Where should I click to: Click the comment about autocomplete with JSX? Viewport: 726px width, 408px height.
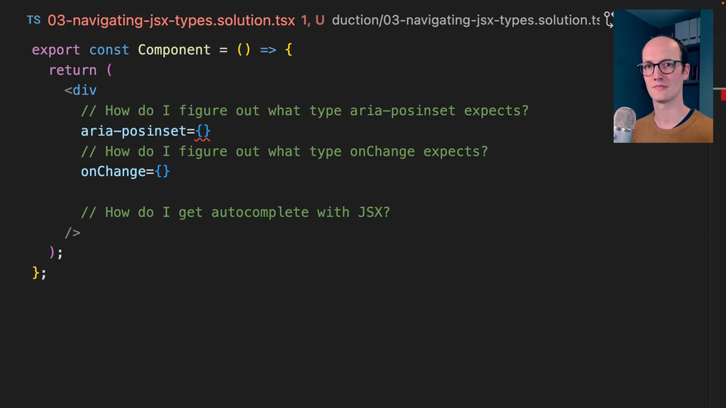click(x=235, y=213)
